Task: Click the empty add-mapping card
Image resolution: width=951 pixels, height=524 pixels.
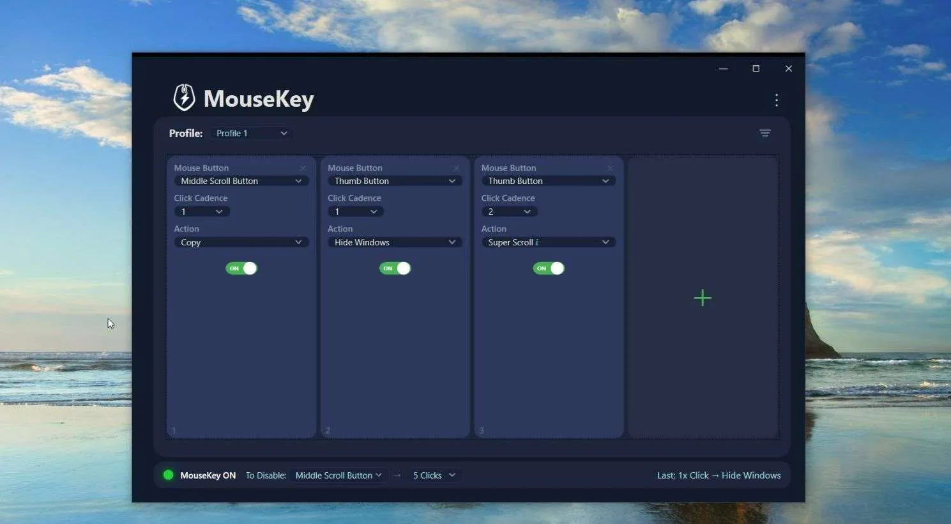Action: 703,297
